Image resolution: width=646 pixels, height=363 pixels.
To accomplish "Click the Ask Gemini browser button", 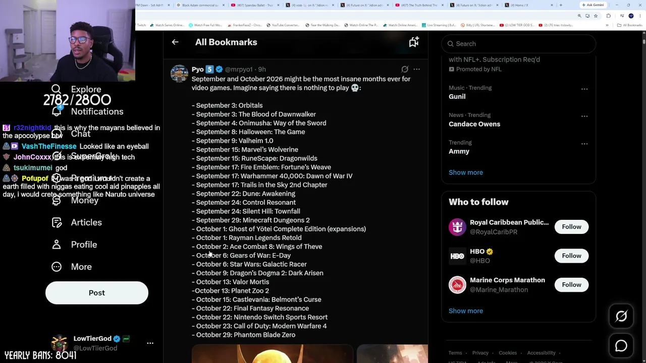I will click(593, 5).
